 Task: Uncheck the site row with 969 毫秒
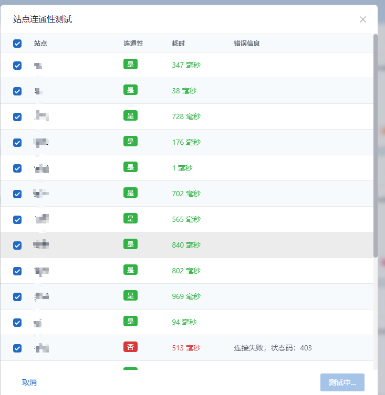click(17, 297)
